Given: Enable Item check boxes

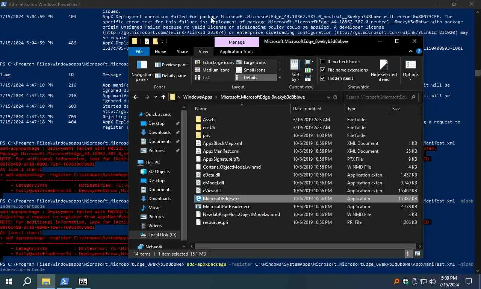Looking at the screenshot, I should click(x=340, y=62).
